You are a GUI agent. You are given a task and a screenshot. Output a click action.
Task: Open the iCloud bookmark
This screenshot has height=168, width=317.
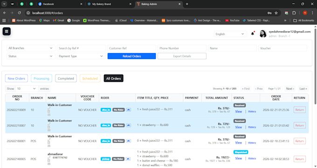click(x=121, y=20)
